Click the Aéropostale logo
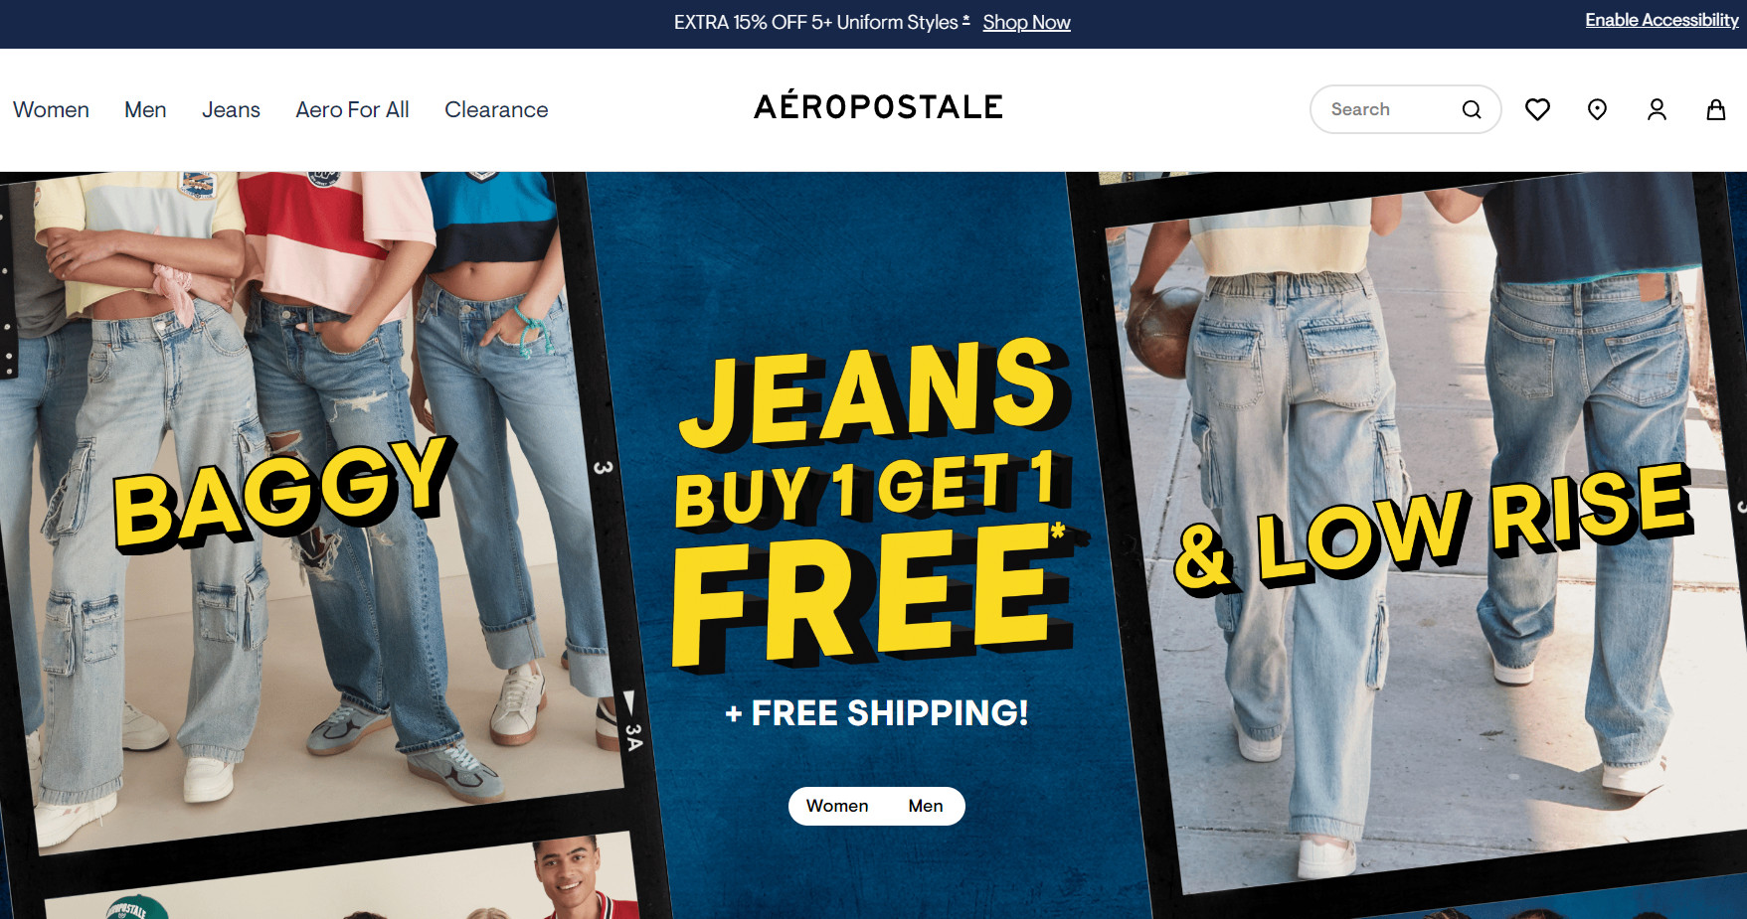This screenshot has height=919, width=1747. pos(878,105)
